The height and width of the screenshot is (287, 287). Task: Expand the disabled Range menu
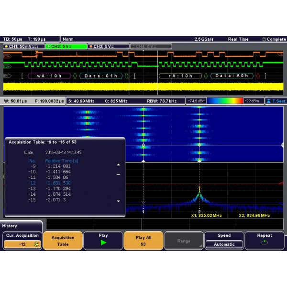tap(184, 241)
